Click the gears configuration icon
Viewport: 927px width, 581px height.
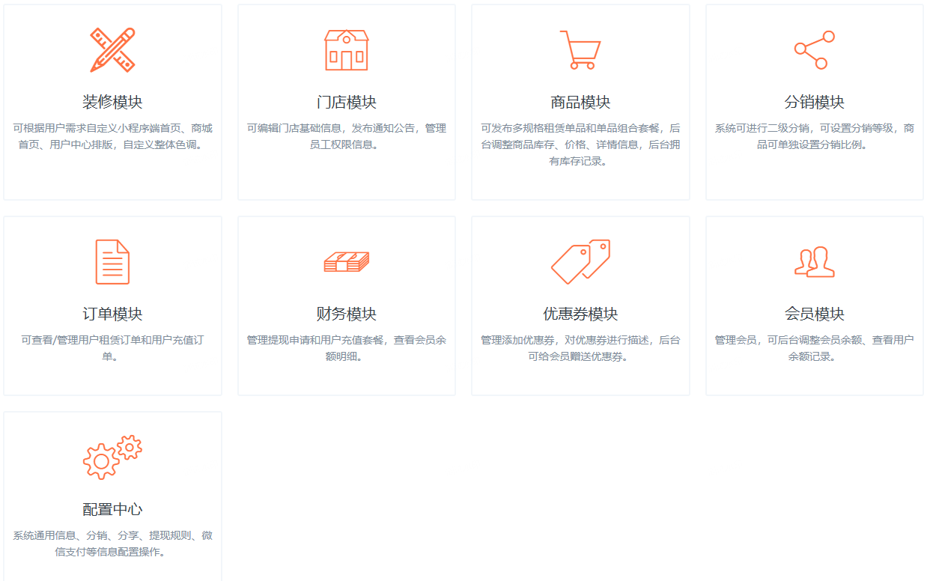pos(112,457)
